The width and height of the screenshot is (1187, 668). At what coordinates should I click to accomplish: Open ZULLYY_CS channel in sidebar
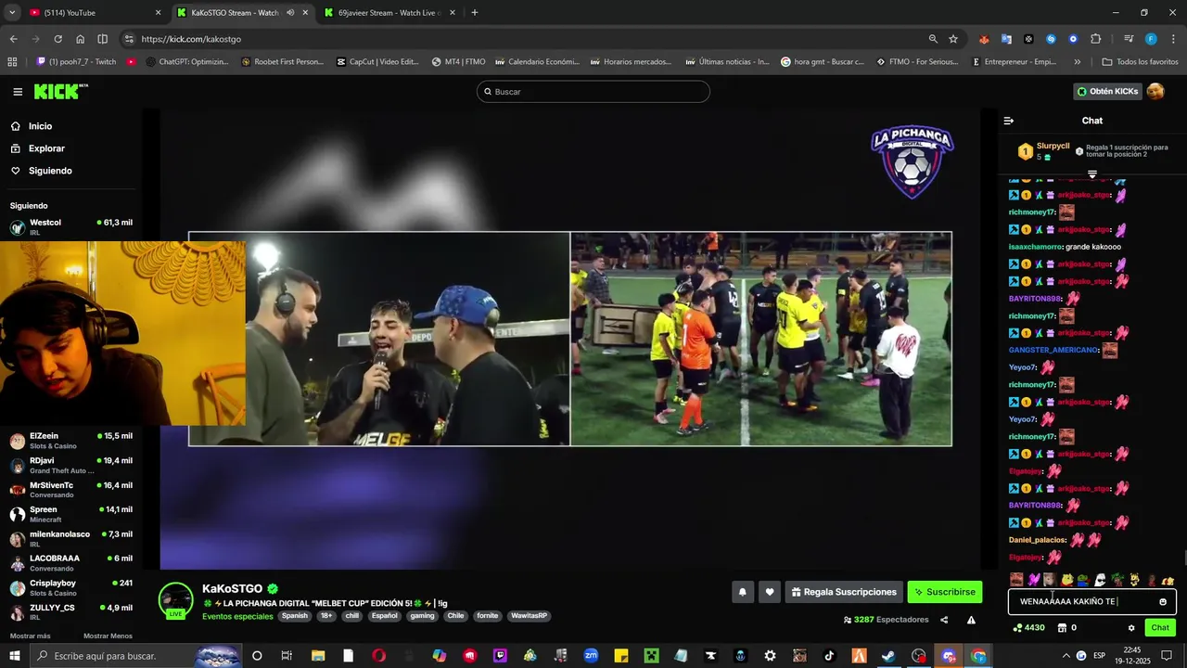70,612
